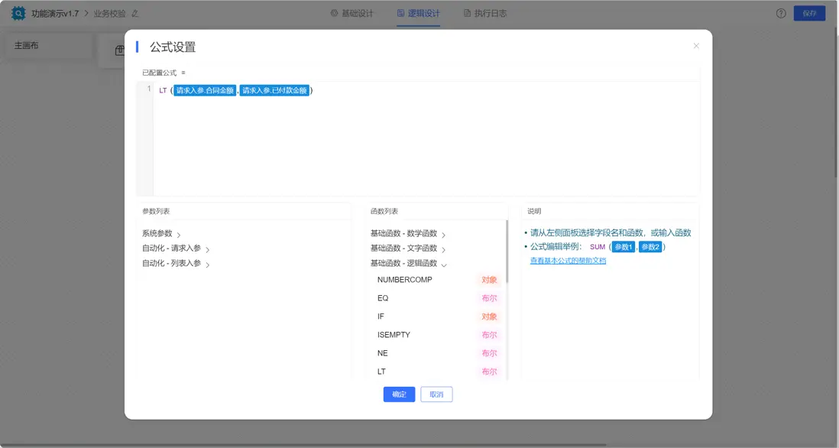Open 查看基本公式的帮助文档 link

tap(568, 261)
